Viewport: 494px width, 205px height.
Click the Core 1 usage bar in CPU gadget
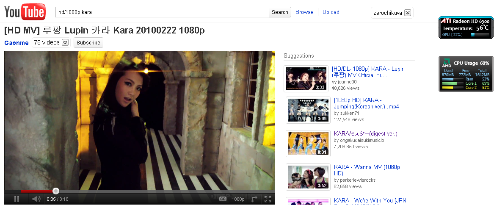[x=453, y=83]
